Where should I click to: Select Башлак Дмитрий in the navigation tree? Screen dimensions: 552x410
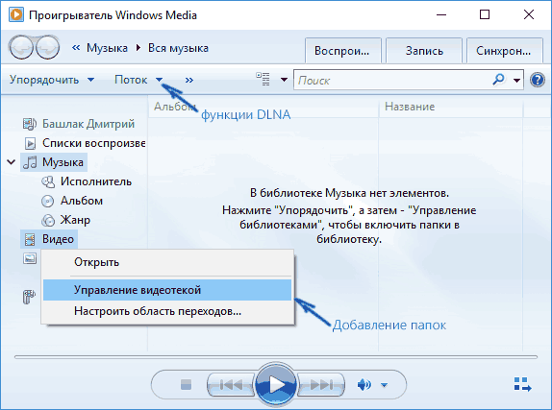[88, 124]
